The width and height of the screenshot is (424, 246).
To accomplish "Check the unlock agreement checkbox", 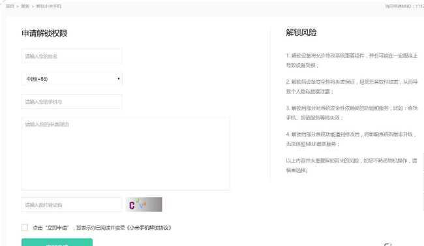I will click(x=25, y=228).
